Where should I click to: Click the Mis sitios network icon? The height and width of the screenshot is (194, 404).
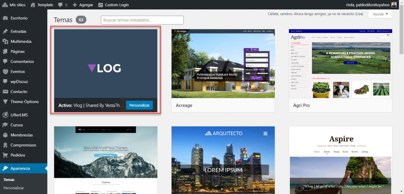(x=5, y=5)
